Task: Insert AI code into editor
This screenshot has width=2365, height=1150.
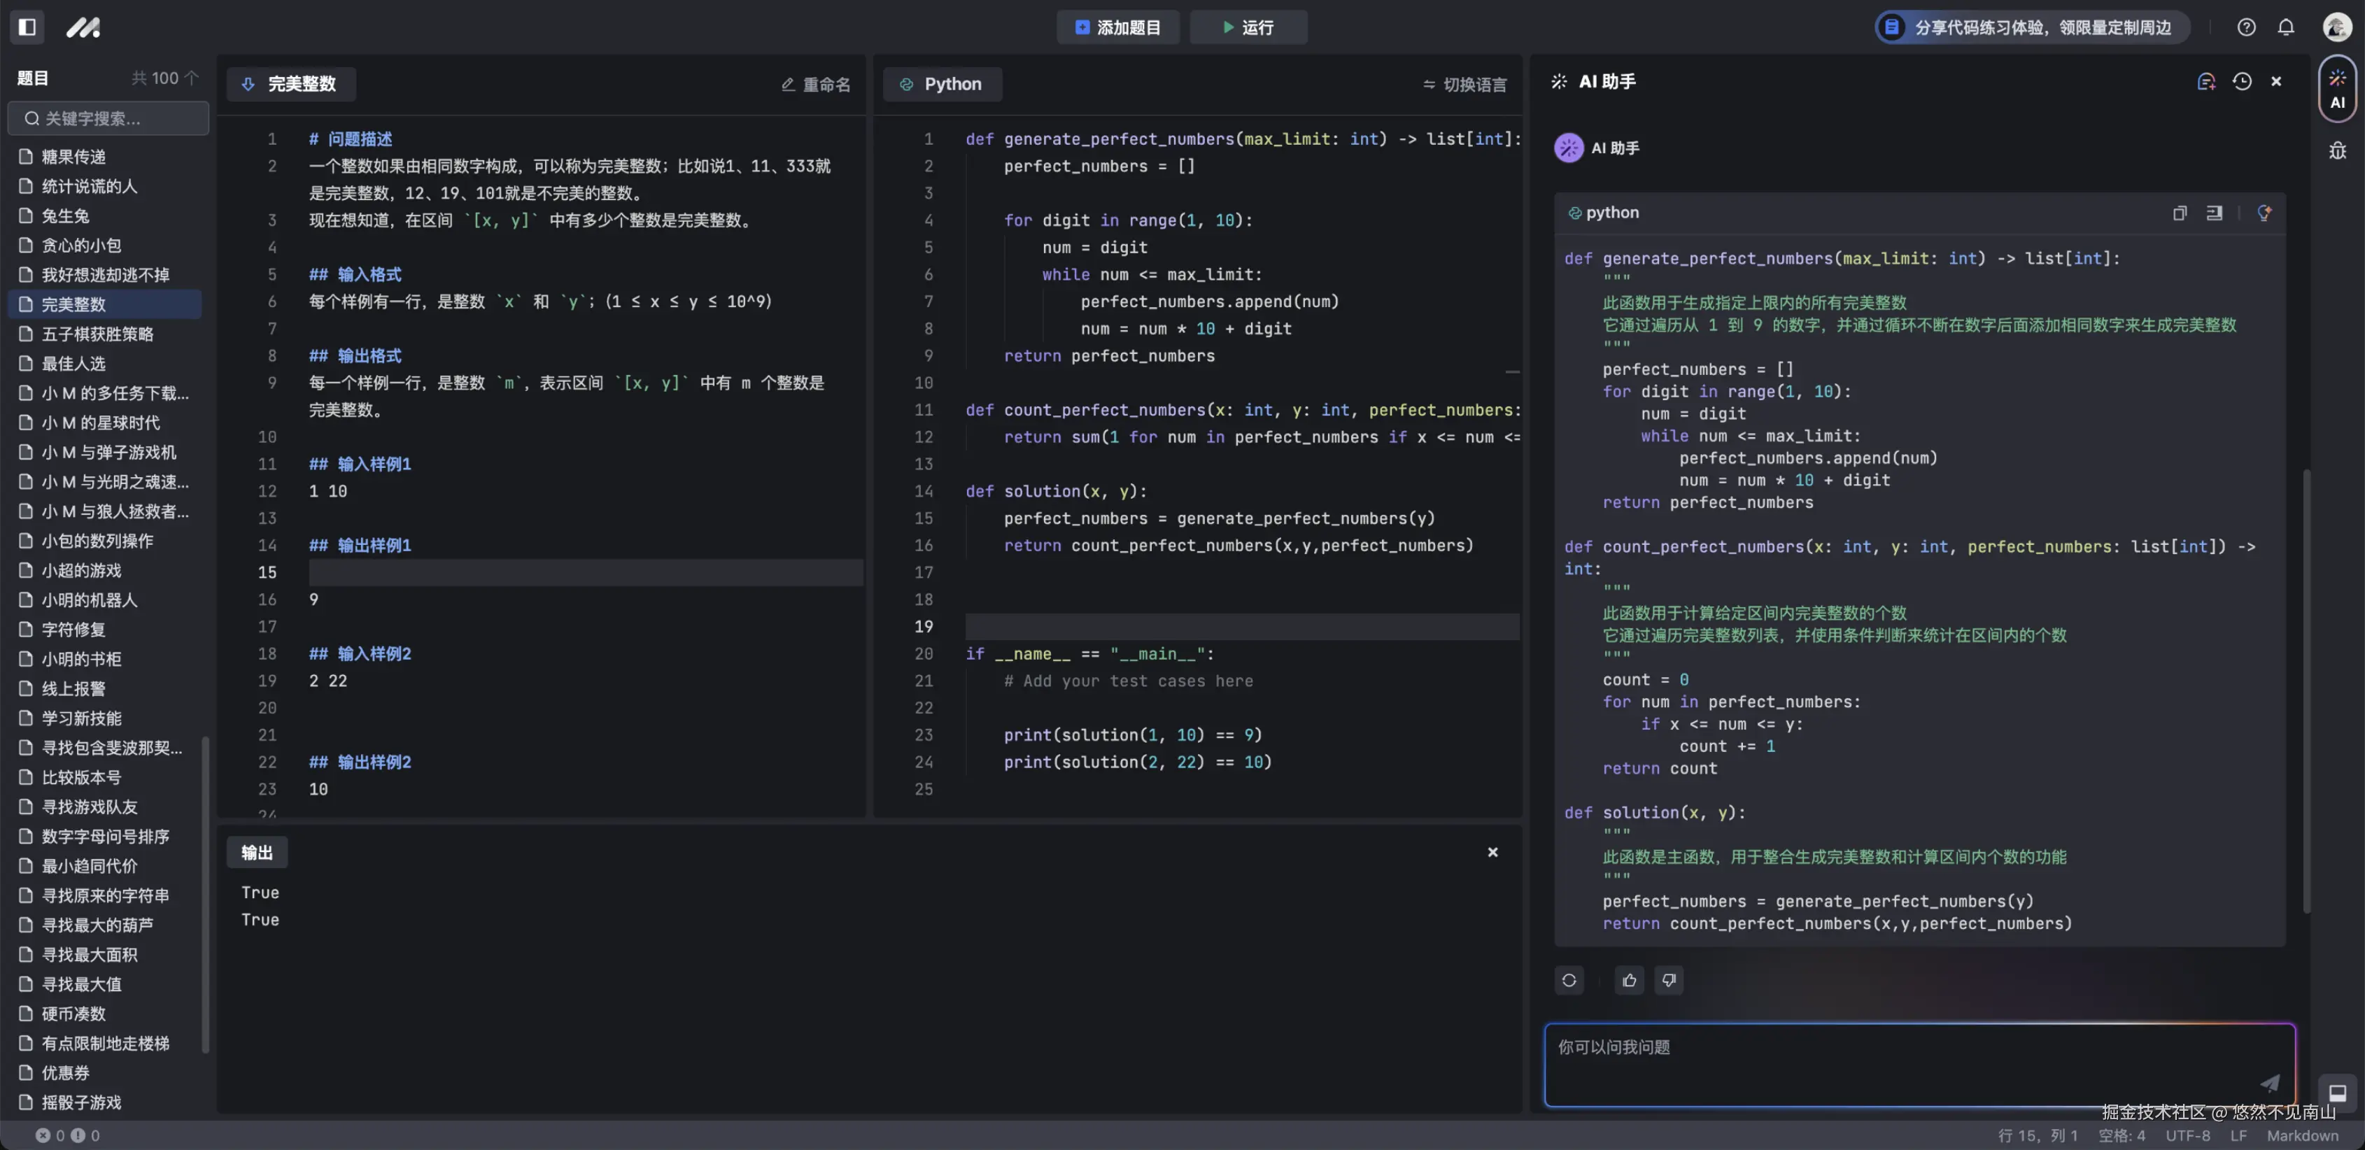Action: click(2215, 213)
